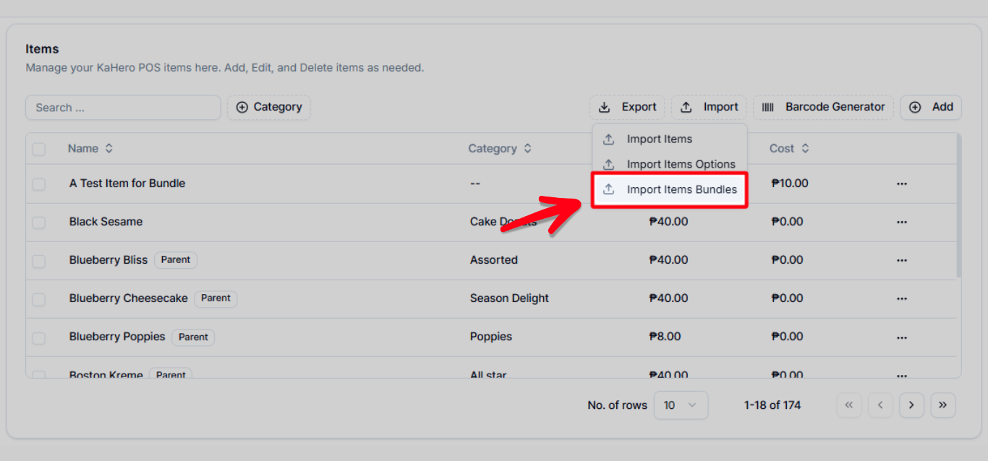Toggle the select-all checkbox in table header

pos(39,149)
